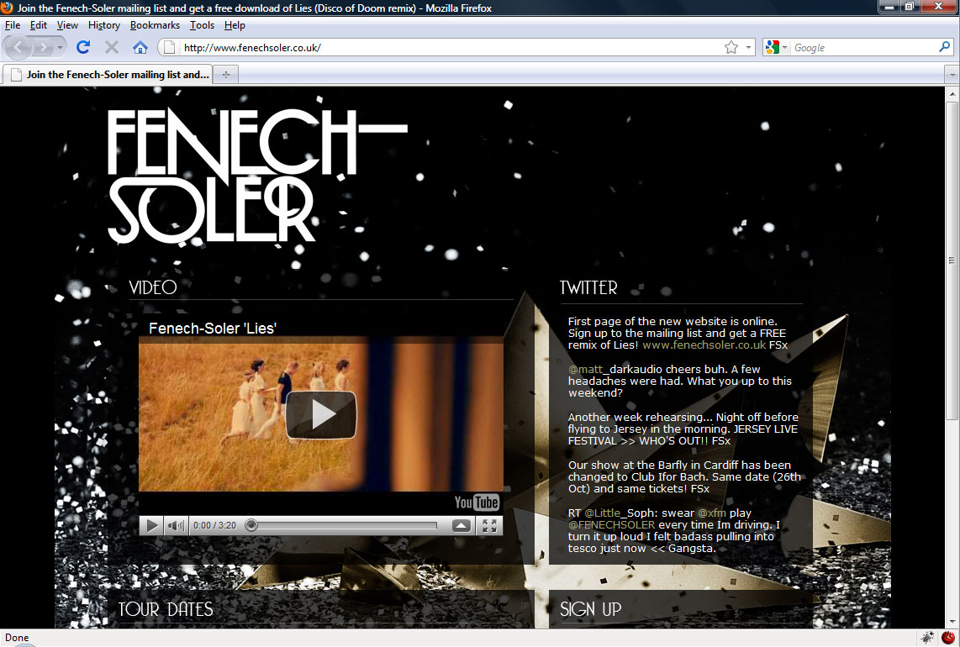Screen dimensions: 960x647
Task: Bookmark this page with the star icon
Action: coord(731,47)
